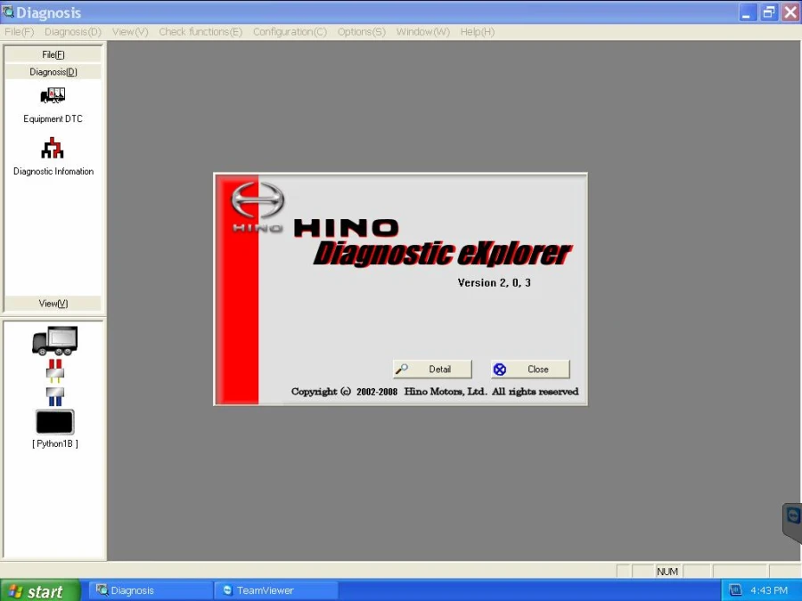Image resolution: width=802 pixels, height=601 pixels.
Task: Minimize the Diagnosis window
Action: point(748,12)
